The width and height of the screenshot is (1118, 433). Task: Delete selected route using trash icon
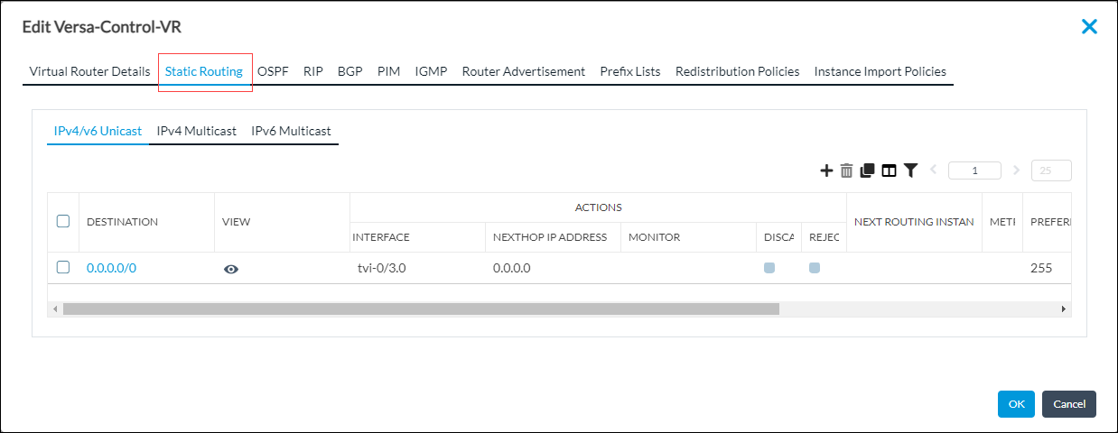pos(846,170)
